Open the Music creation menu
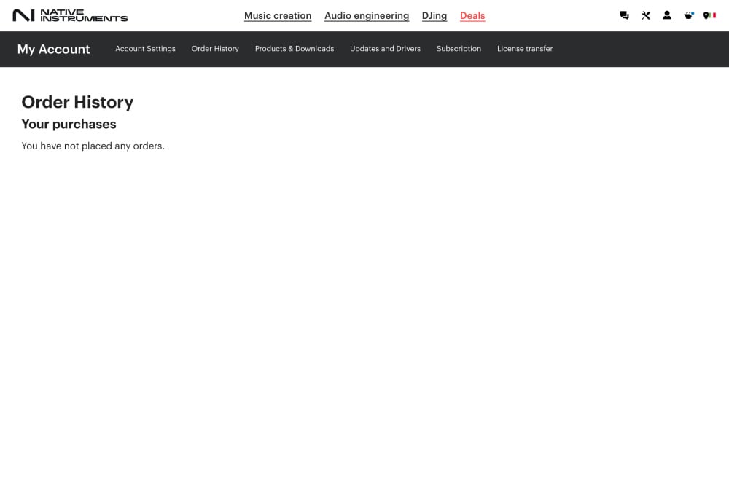 (278, 16)
